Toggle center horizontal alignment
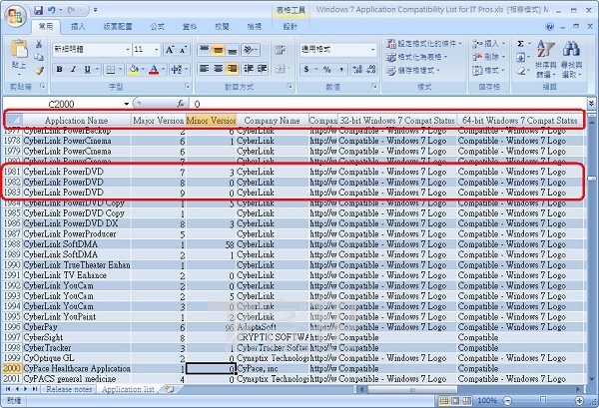 pyautogui.click(x=218, y=69)
